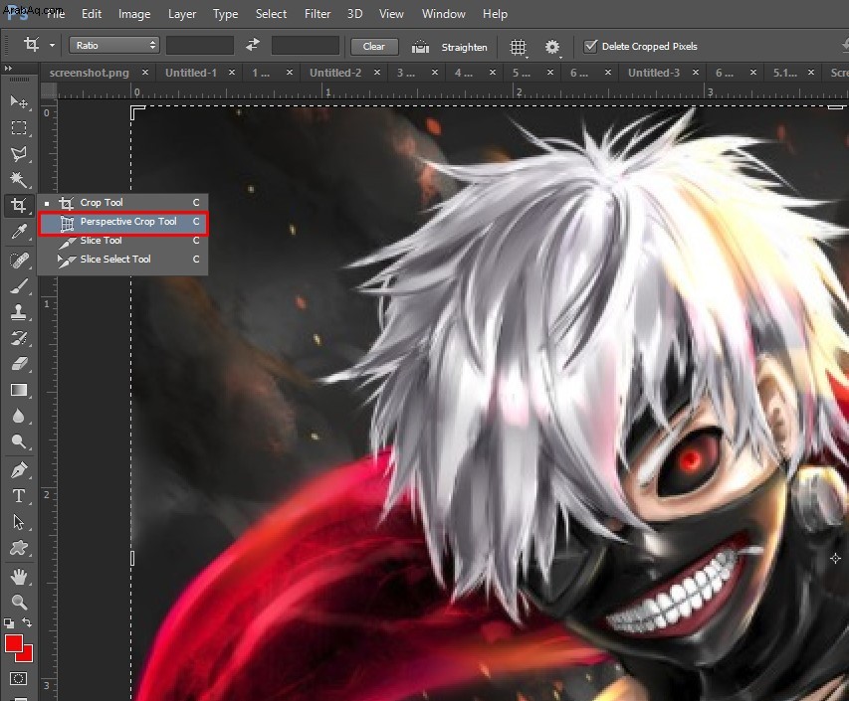849x701 pixels.
Task: Open the Window menu
Action: coord(444,14)
